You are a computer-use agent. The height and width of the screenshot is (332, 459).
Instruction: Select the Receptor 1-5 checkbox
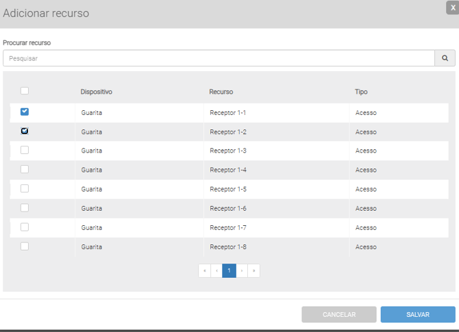(x=25, y=188)
